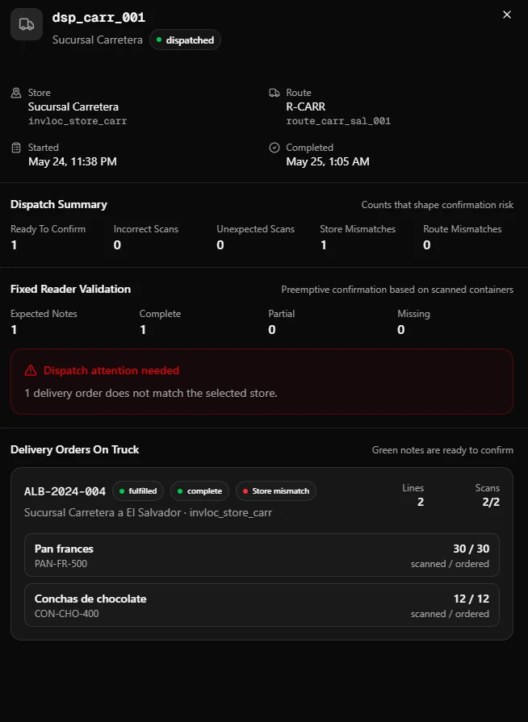
Task: Click the dispatched status badge
Action: [x=185, y=40]
